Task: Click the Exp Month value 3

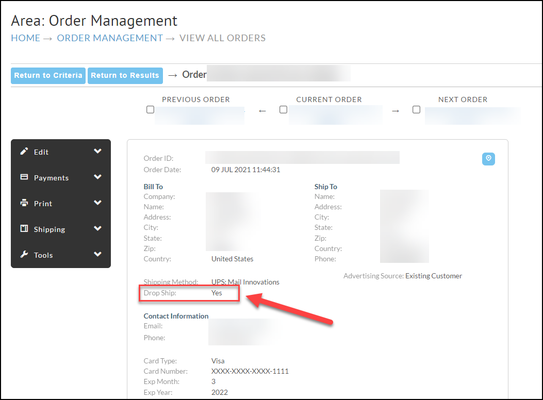Action: (213, 381)
